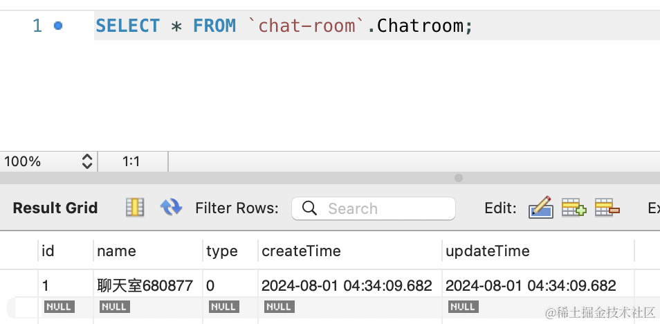Click line number 1 in the gutter
Viewport: 660px width, 324px height.
tap(37, 26)
